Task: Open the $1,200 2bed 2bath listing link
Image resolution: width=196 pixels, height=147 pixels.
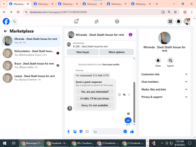Action: (x=90, y=47)
